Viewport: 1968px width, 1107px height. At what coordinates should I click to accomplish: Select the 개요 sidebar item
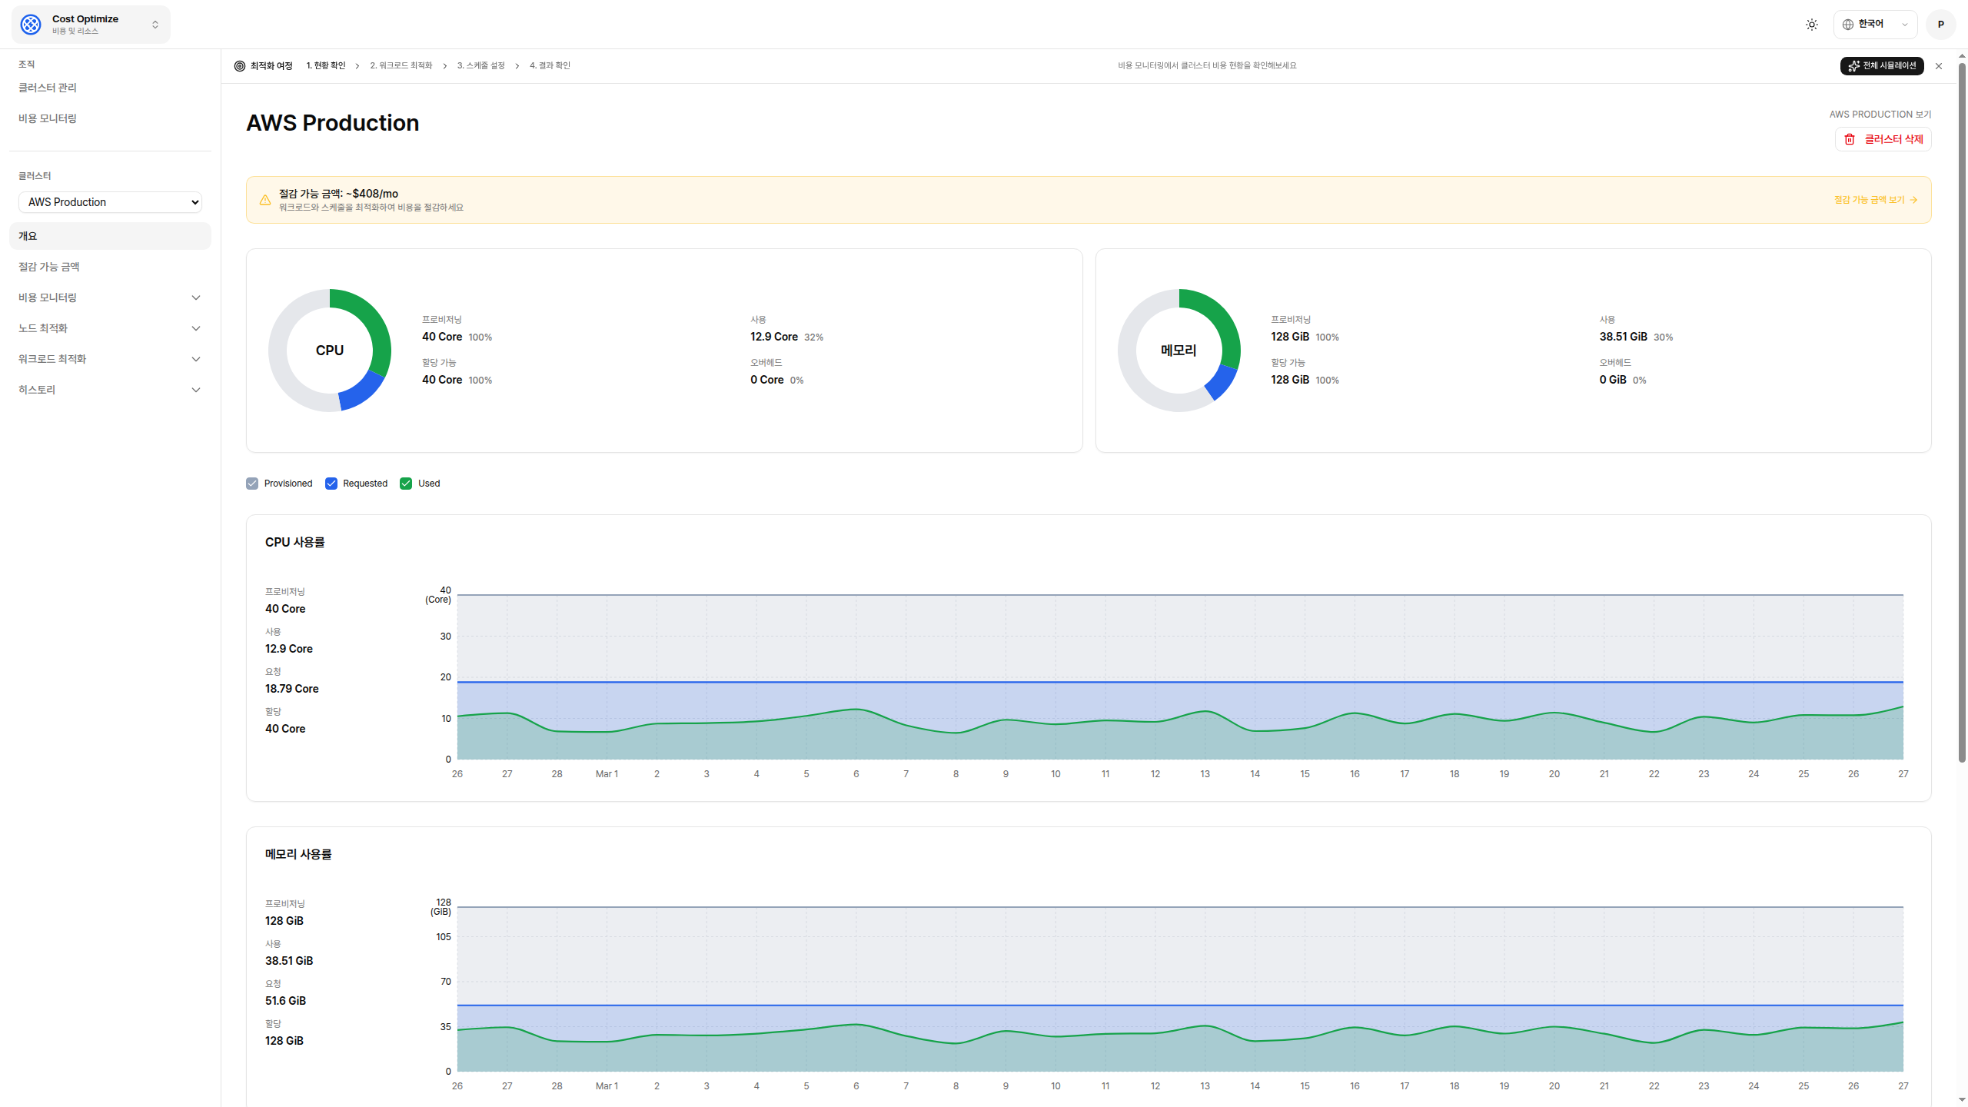point(110,236)
